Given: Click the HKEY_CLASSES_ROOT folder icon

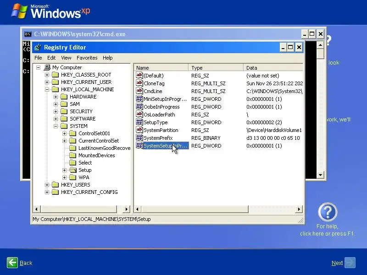Looking at the screenshot, I should [56, 75].
